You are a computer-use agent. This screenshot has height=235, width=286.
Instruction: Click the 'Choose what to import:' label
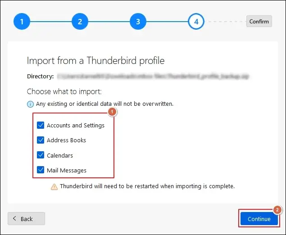pyautogui.click(x=64, y=91)
